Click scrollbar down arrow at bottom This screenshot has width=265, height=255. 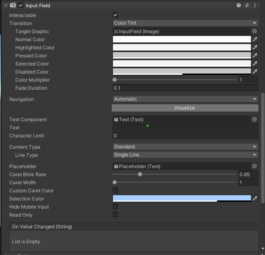tap(263, 249)
